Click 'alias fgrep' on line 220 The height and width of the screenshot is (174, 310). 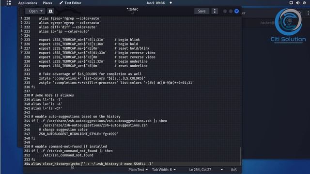point(70,18)
